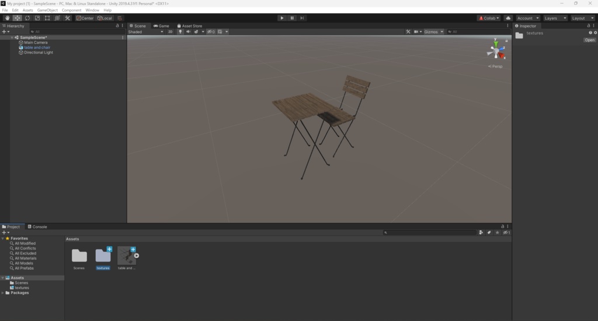Open the File menu
598x321 pixels.
click(5, 10)
